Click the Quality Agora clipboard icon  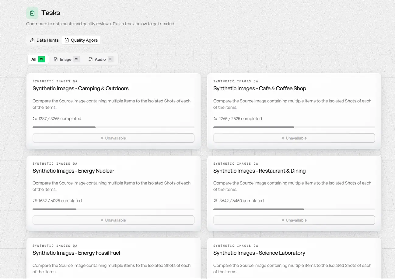(67, 40)
